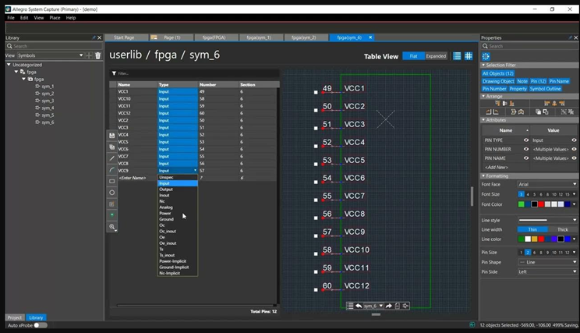
Task: Click the leftmost orange align icon in Arrange
Action: click(x=497, y=104)
